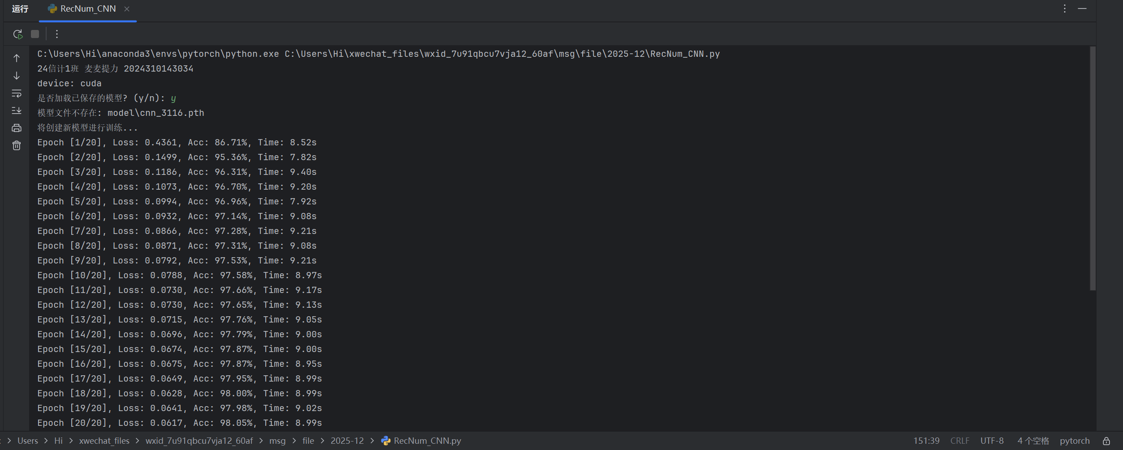Image resolution: width=1123 pixels, height=450 pixels.
Task: Click the 'device: cuda' output line
Action: [69, 84]
